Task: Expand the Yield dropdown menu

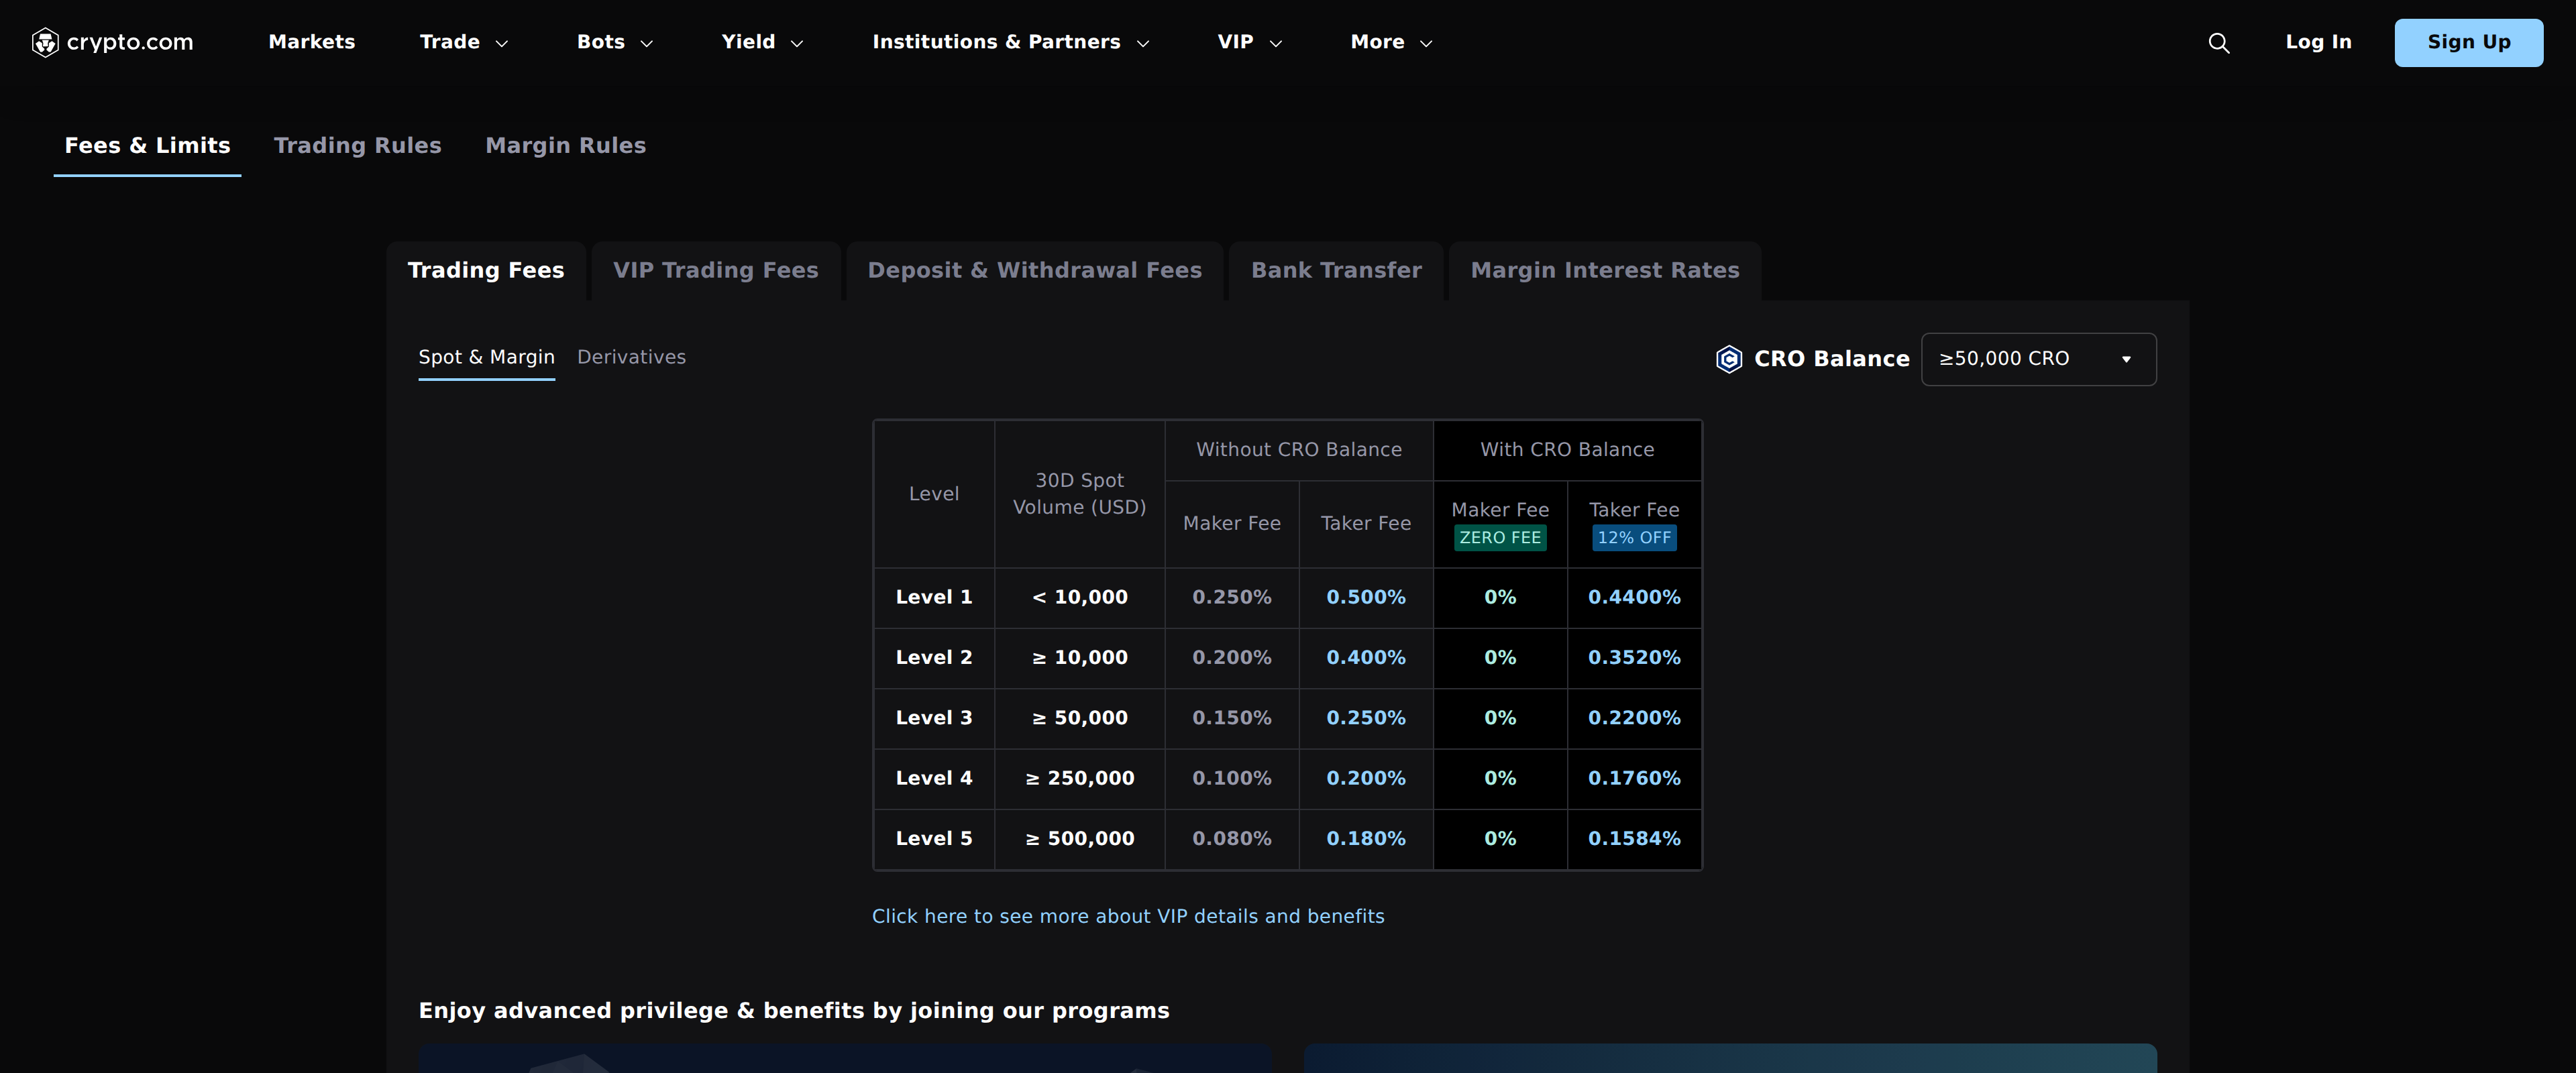Action: 762,42
